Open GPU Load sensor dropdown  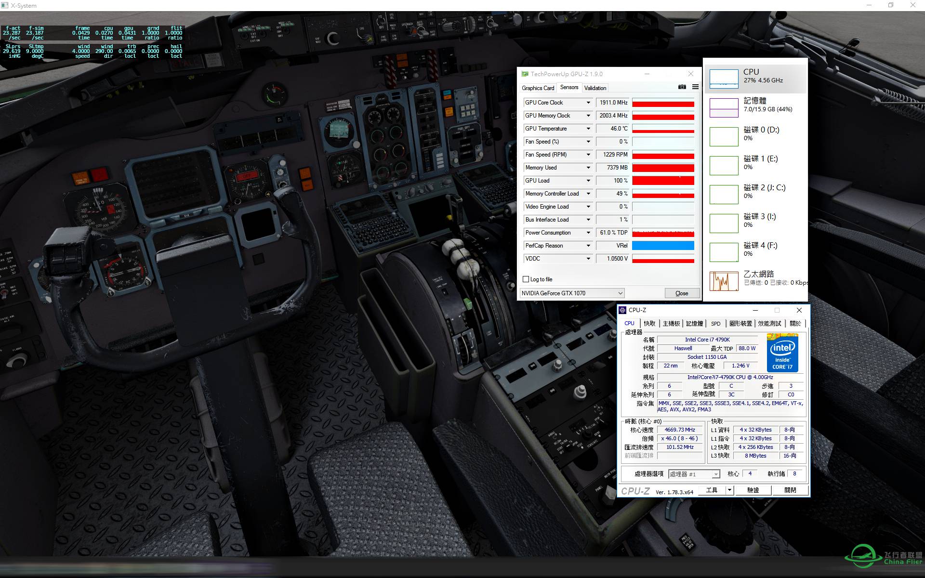[x=588, y=181]
